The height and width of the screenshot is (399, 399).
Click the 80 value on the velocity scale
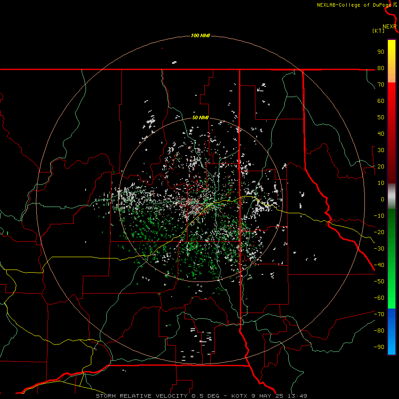pos(381,68)
